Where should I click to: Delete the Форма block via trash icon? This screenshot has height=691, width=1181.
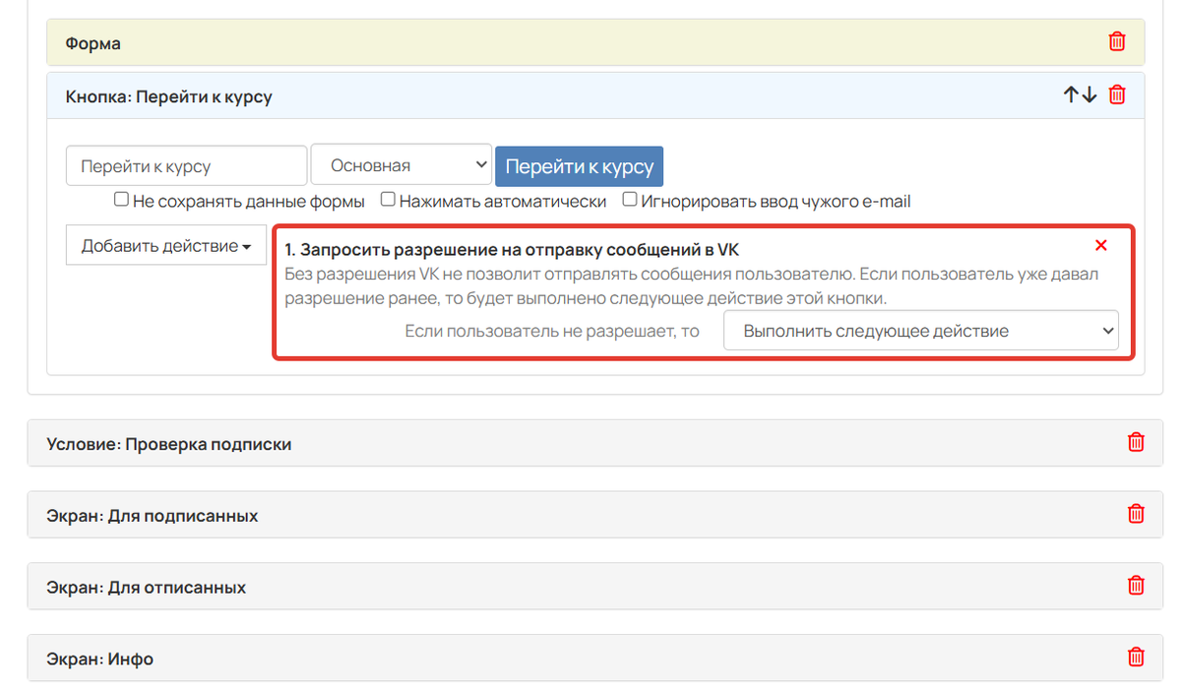click(x=1116, y=41)
